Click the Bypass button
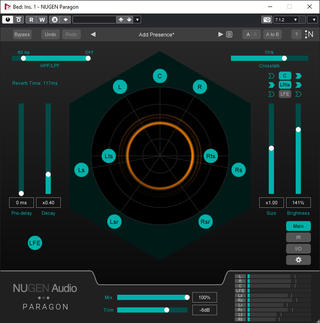Viewport: 320px width, 323px height. pos(22,34)
